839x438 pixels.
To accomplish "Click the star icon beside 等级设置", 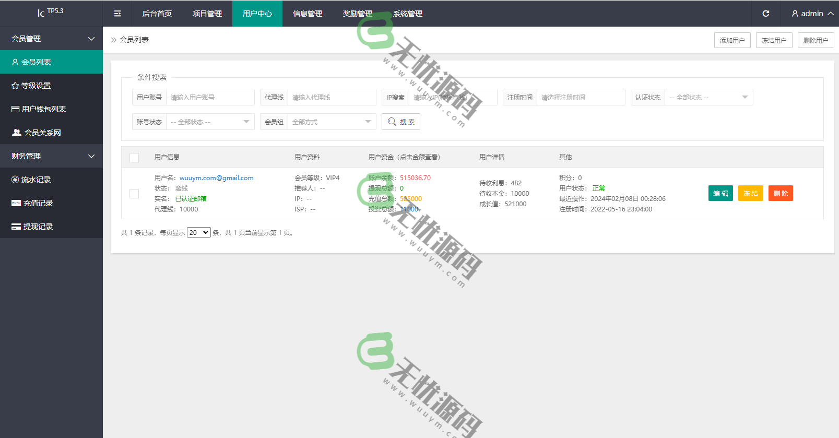I will pos(15,86).
